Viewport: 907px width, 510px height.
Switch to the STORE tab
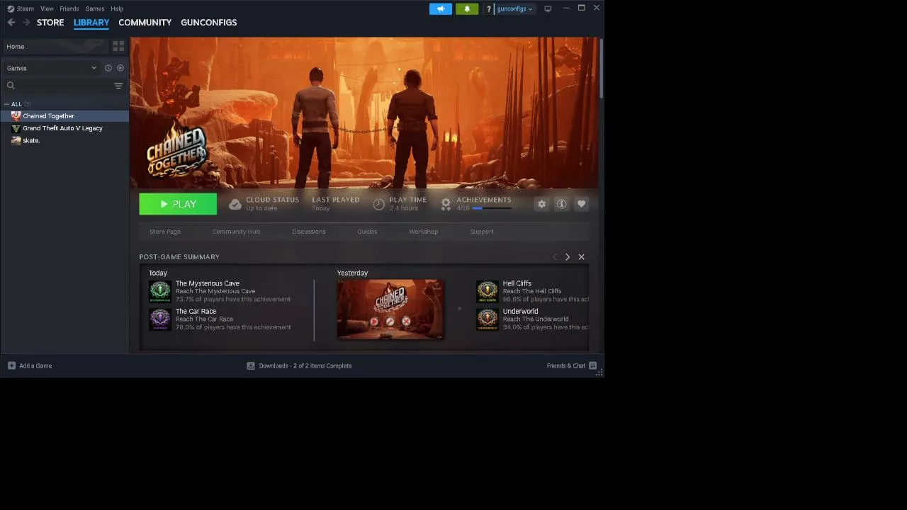pos(50,23)
